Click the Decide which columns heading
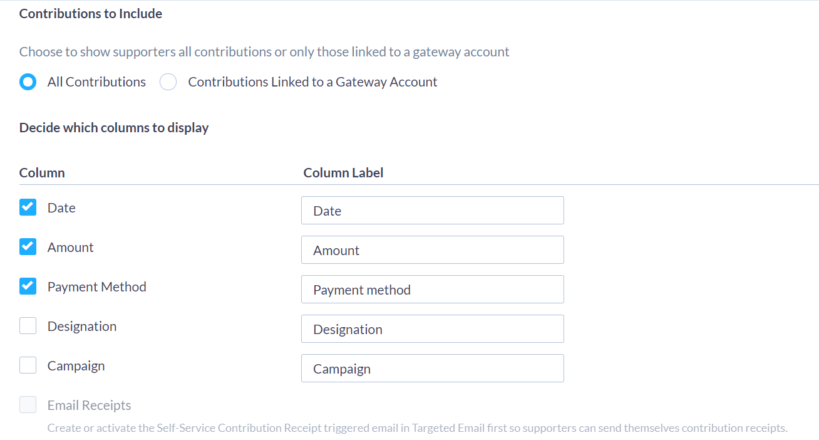 pos(113,127)
